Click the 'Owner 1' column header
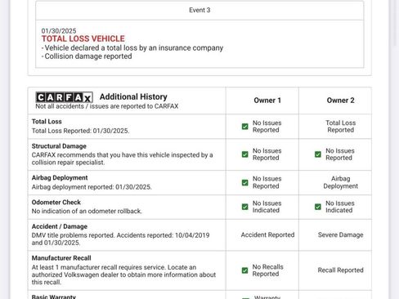The width and height of the screenshot is (399, 299). [x=267, y=100]
